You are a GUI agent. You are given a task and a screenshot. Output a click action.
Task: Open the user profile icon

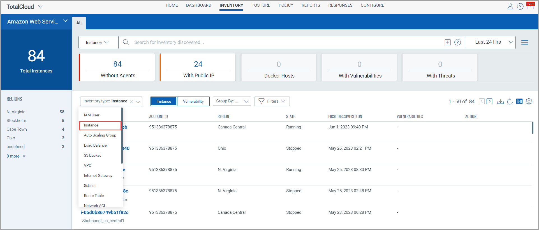(510, 6)
